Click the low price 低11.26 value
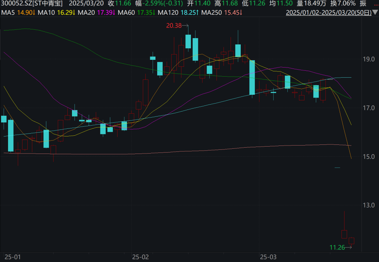379x262 pixels. 254,3
